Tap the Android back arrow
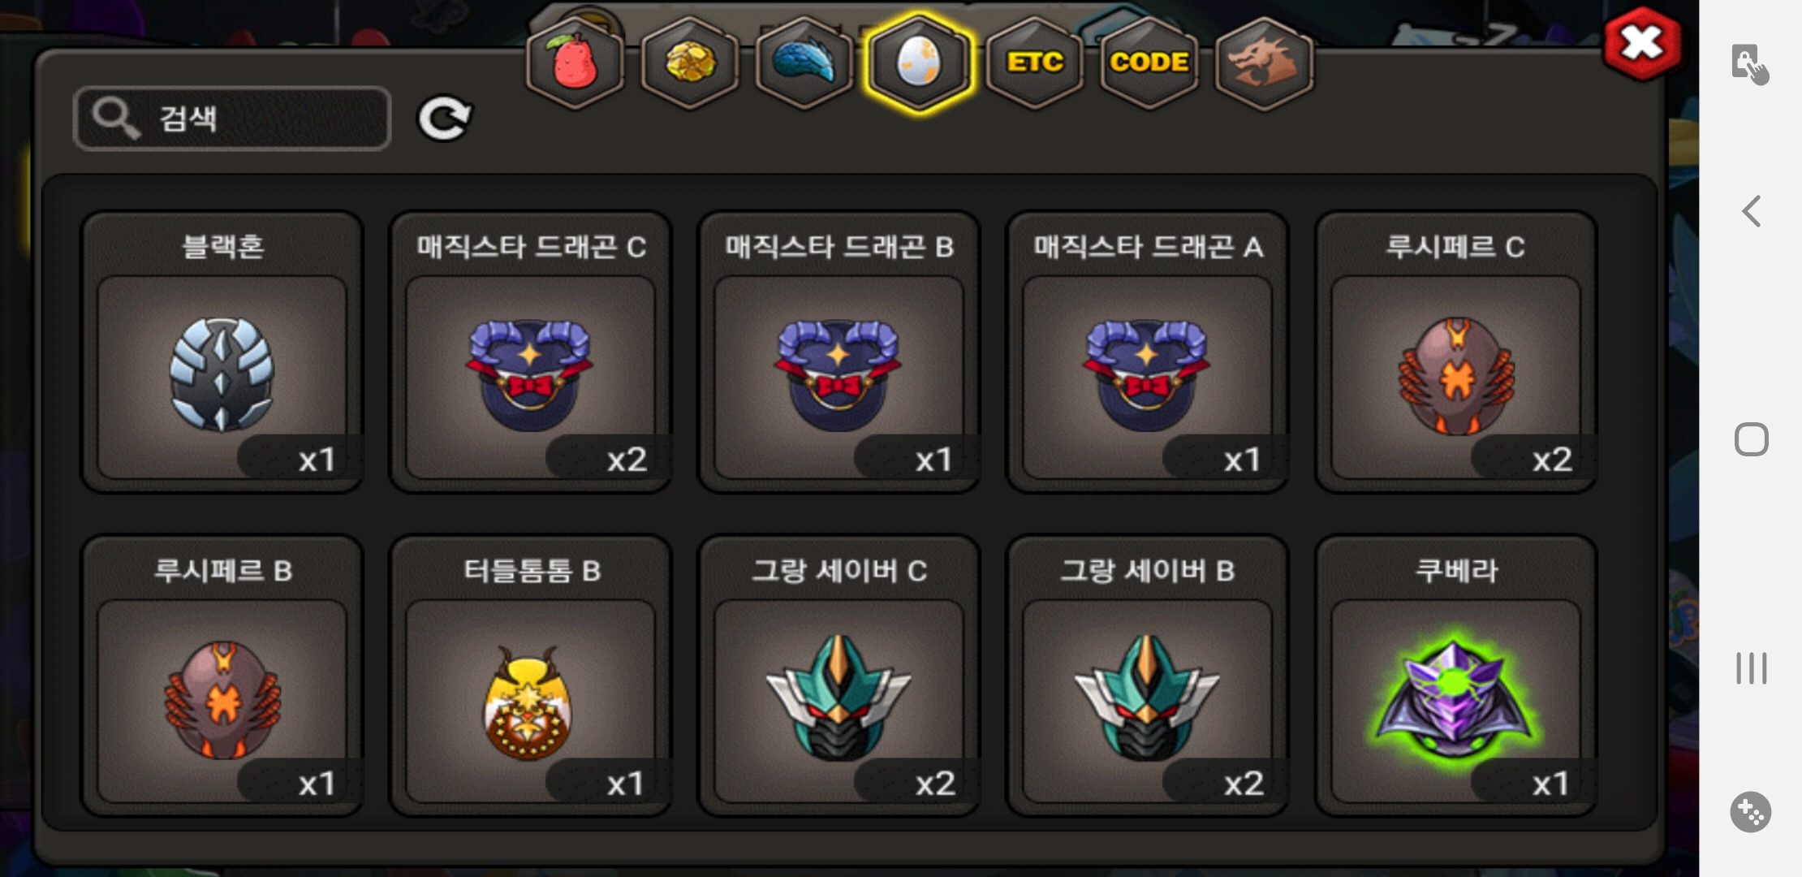Viewport: 1802px width, 877px height. [1751, 211]
